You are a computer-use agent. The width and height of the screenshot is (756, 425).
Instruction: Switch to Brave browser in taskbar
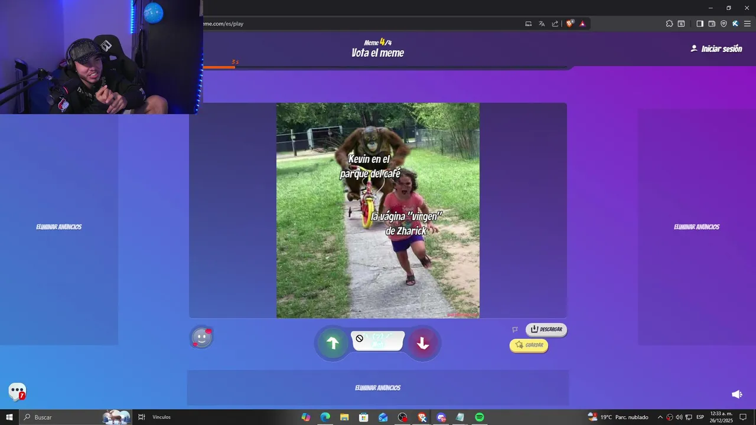(x=422, y=417)
